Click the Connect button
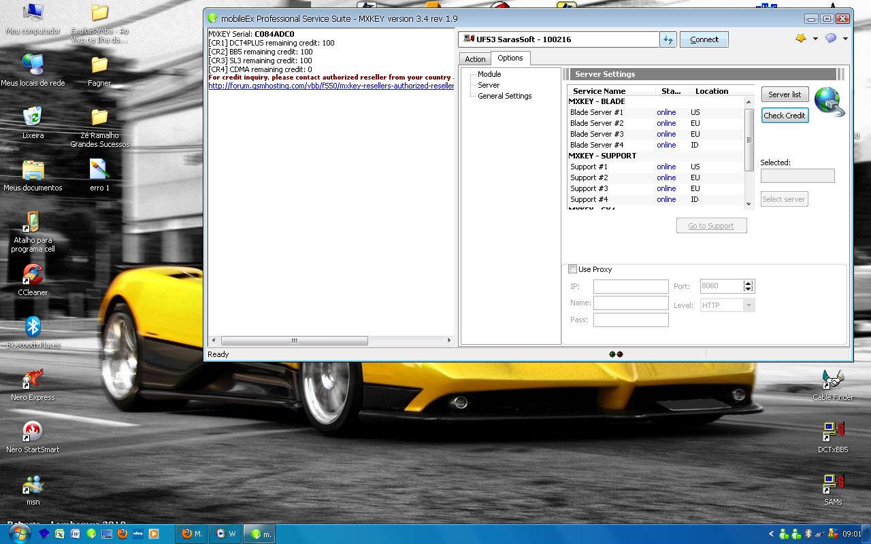Image resolution: width=871 pixels, height=544 pixels. [x=704, y=39]
